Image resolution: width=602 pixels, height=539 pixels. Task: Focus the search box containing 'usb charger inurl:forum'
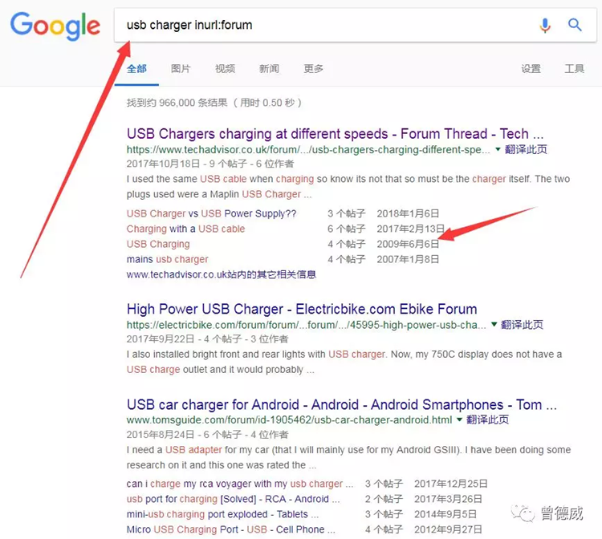355,26
